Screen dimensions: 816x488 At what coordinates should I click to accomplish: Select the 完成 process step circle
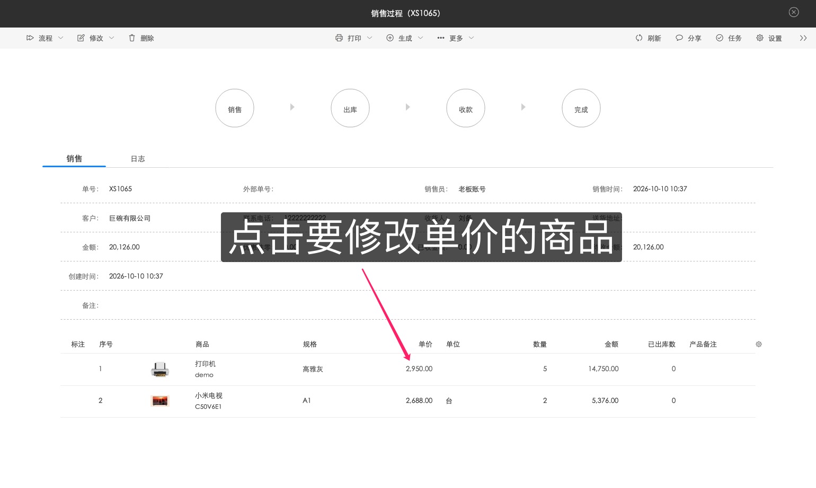[x=581, y=109]
